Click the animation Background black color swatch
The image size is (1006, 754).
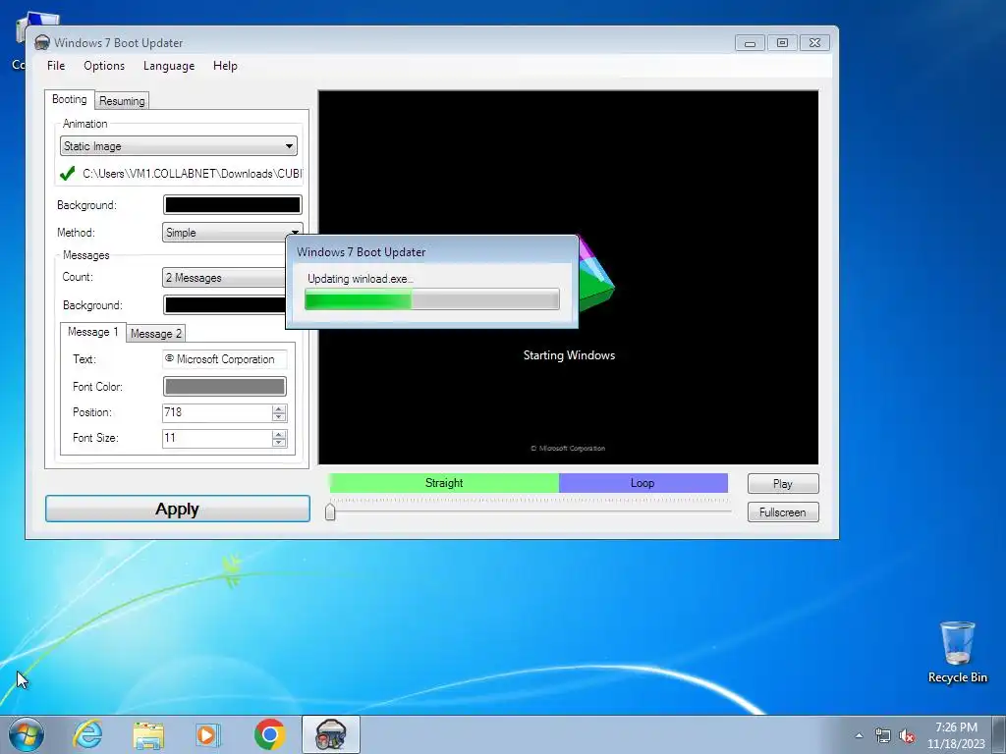(x=232, y=204)
